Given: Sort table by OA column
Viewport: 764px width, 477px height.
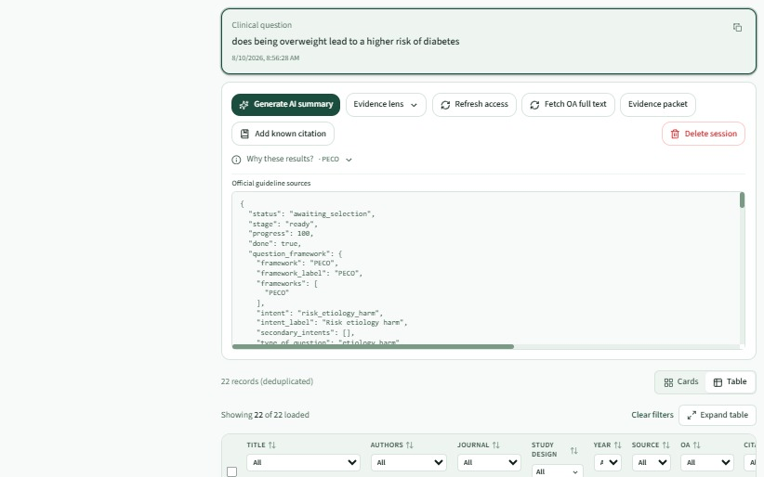Looking at the screenshot, I should pyautogui.click(x=696, y=445).
